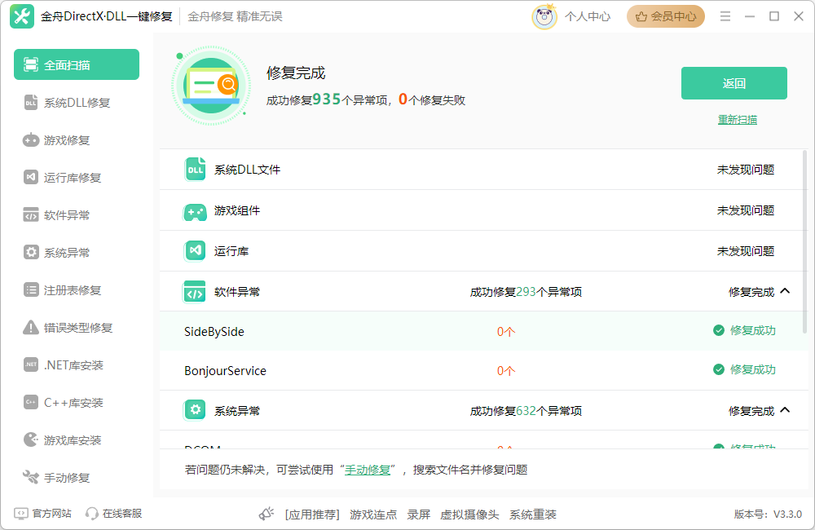Click the 运行库 未发现问题 status
This screenshot has height=530, width=815.
746,251
